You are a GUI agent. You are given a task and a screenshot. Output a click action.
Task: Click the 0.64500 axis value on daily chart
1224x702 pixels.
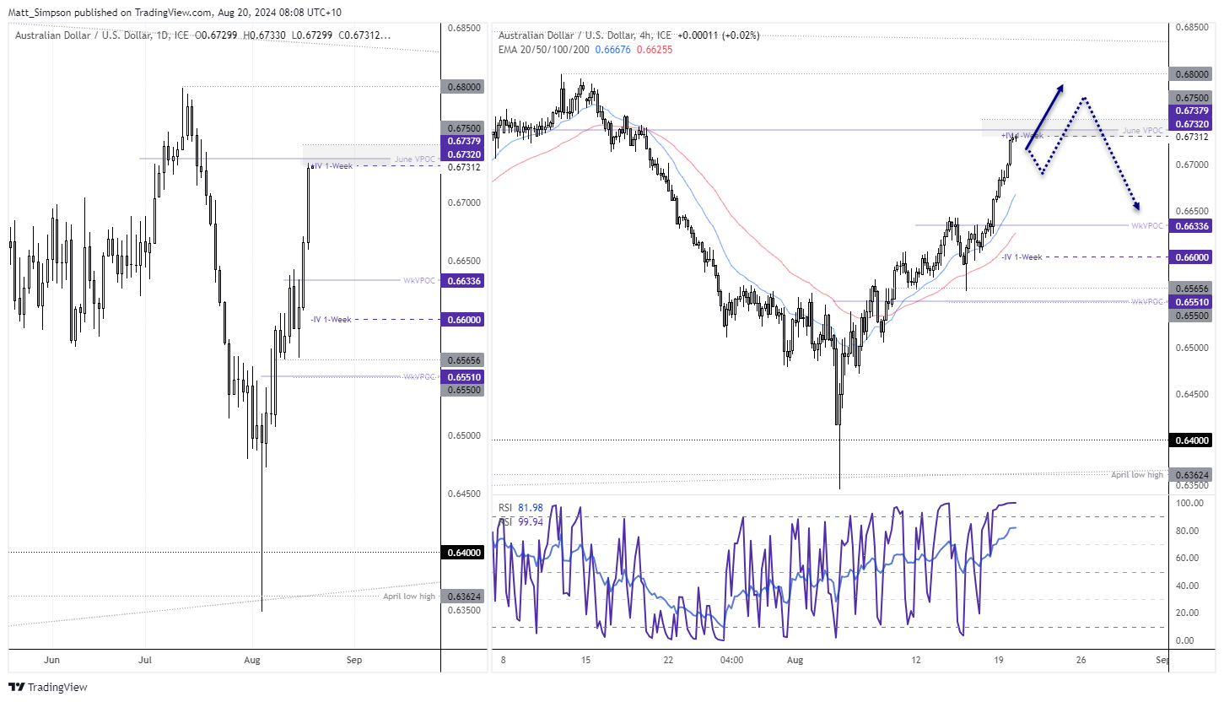point(463,494)
